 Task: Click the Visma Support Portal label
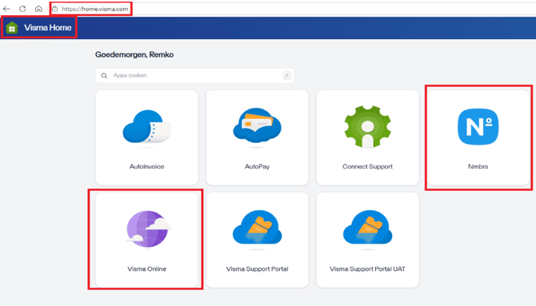pyautogui.click(x=257, y=269)
